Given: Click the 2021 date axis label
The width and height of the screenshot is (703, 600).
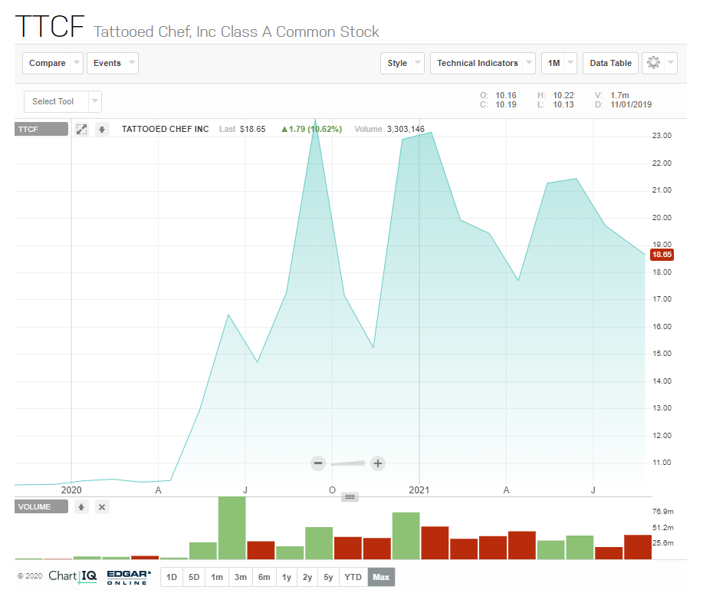Looking at the screenshot, I should [419, 490].
